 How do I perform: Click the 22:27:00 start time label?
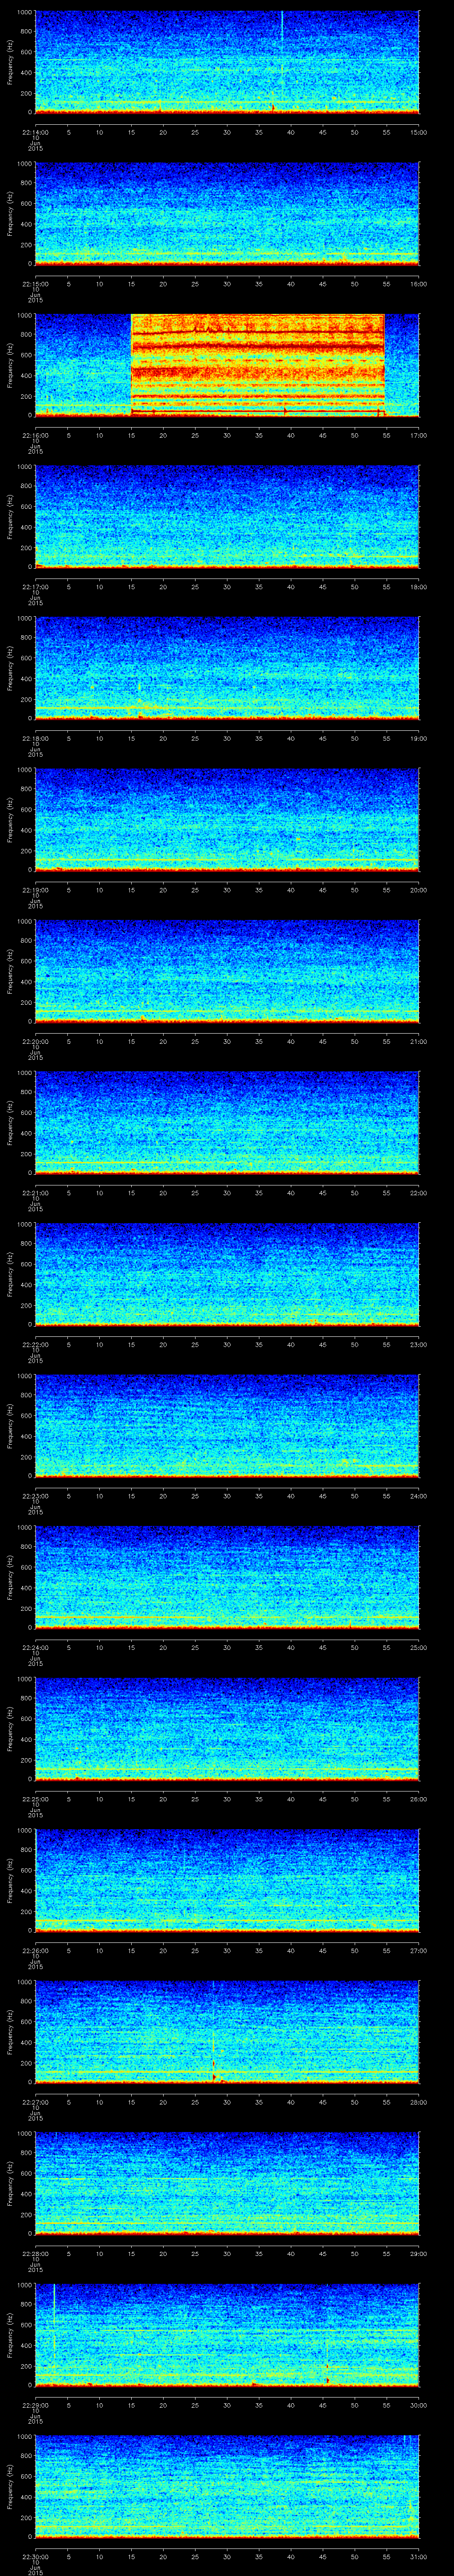coord(35,2102)
